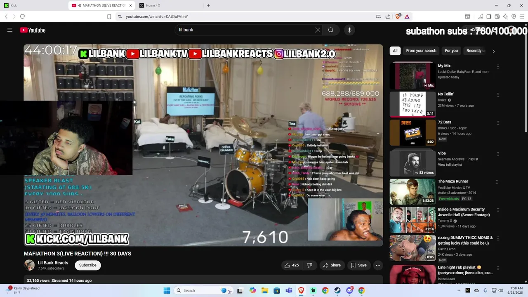Close the MAFIATHON 3 browser tab

click(x=131, y=5)
